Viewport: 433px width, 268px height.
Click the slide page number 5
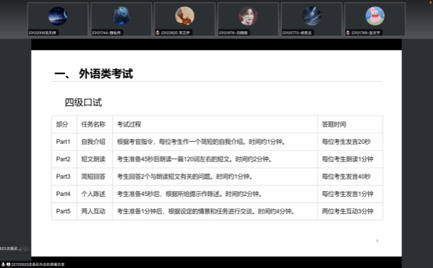tap(377, 241)
